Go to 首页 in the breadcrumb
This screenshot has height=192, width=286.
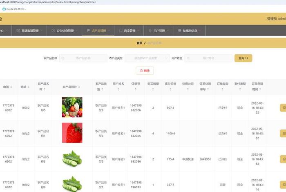[140, 43]
